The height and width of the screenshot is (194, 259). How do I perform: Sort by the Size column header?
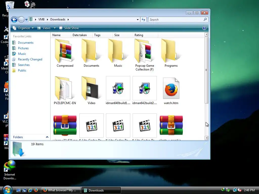click(x=123, y=35)
